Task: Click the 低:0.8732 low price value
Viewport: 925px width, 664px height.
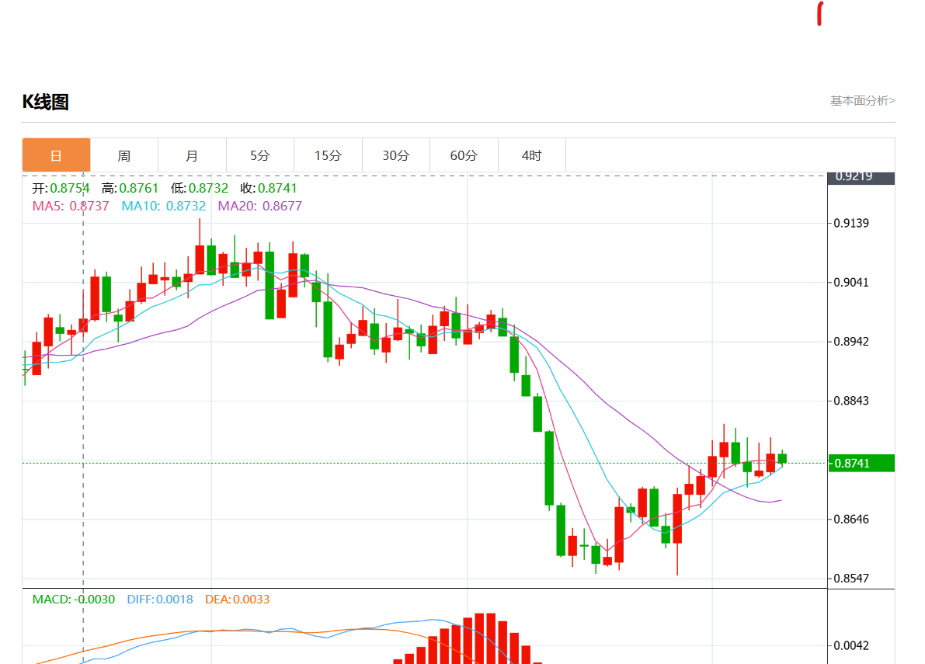Action: point(200,188)
